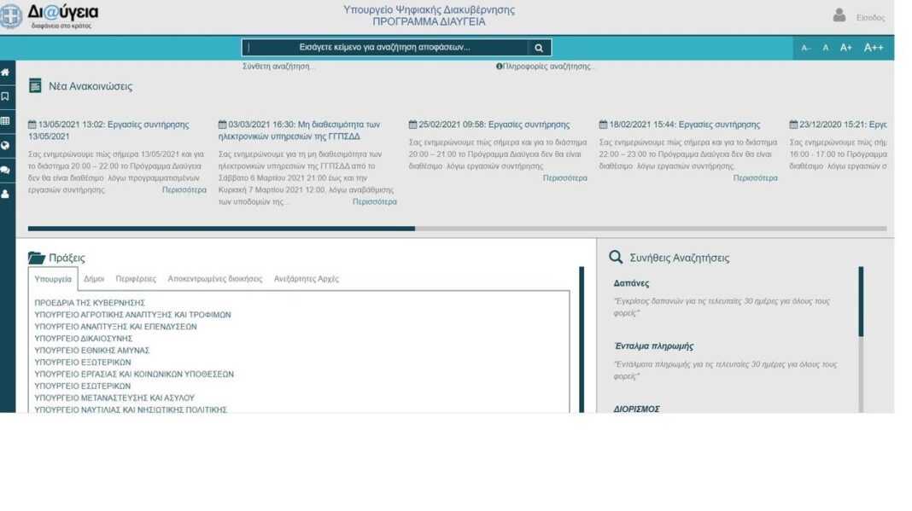This screenshot has width=912, height=511.
Task: Increase font size with A+ button
Action: (846, 48)
